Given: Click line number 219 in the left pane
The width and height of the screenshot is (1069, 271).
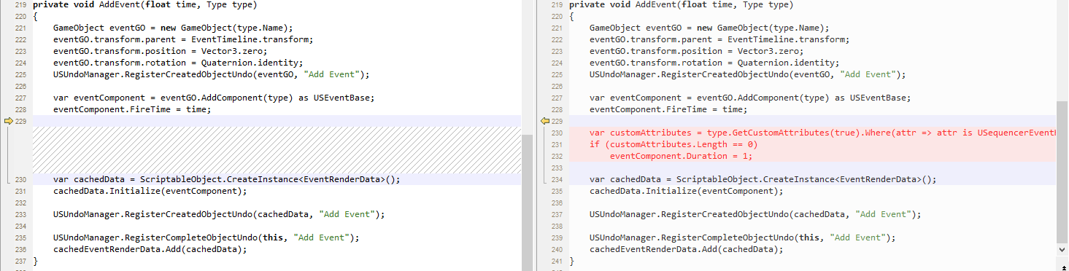Looking at the screenshot, I should point(20,4).
